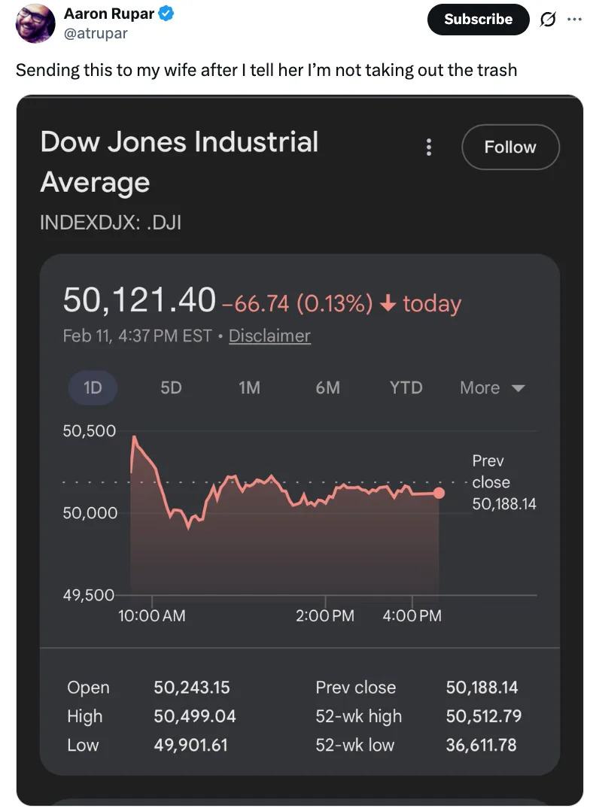This screenshot has width=593, height=808.
Task: Open the tweet's three-dot more menu
Action: point(575,20)
